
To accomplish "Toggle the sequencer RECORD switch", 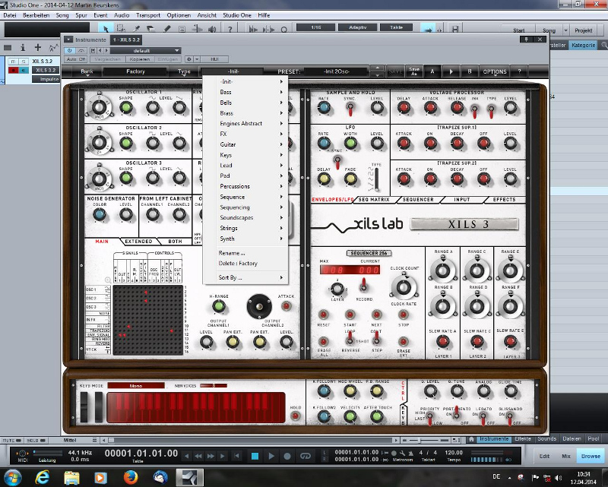I will (363, 285).
